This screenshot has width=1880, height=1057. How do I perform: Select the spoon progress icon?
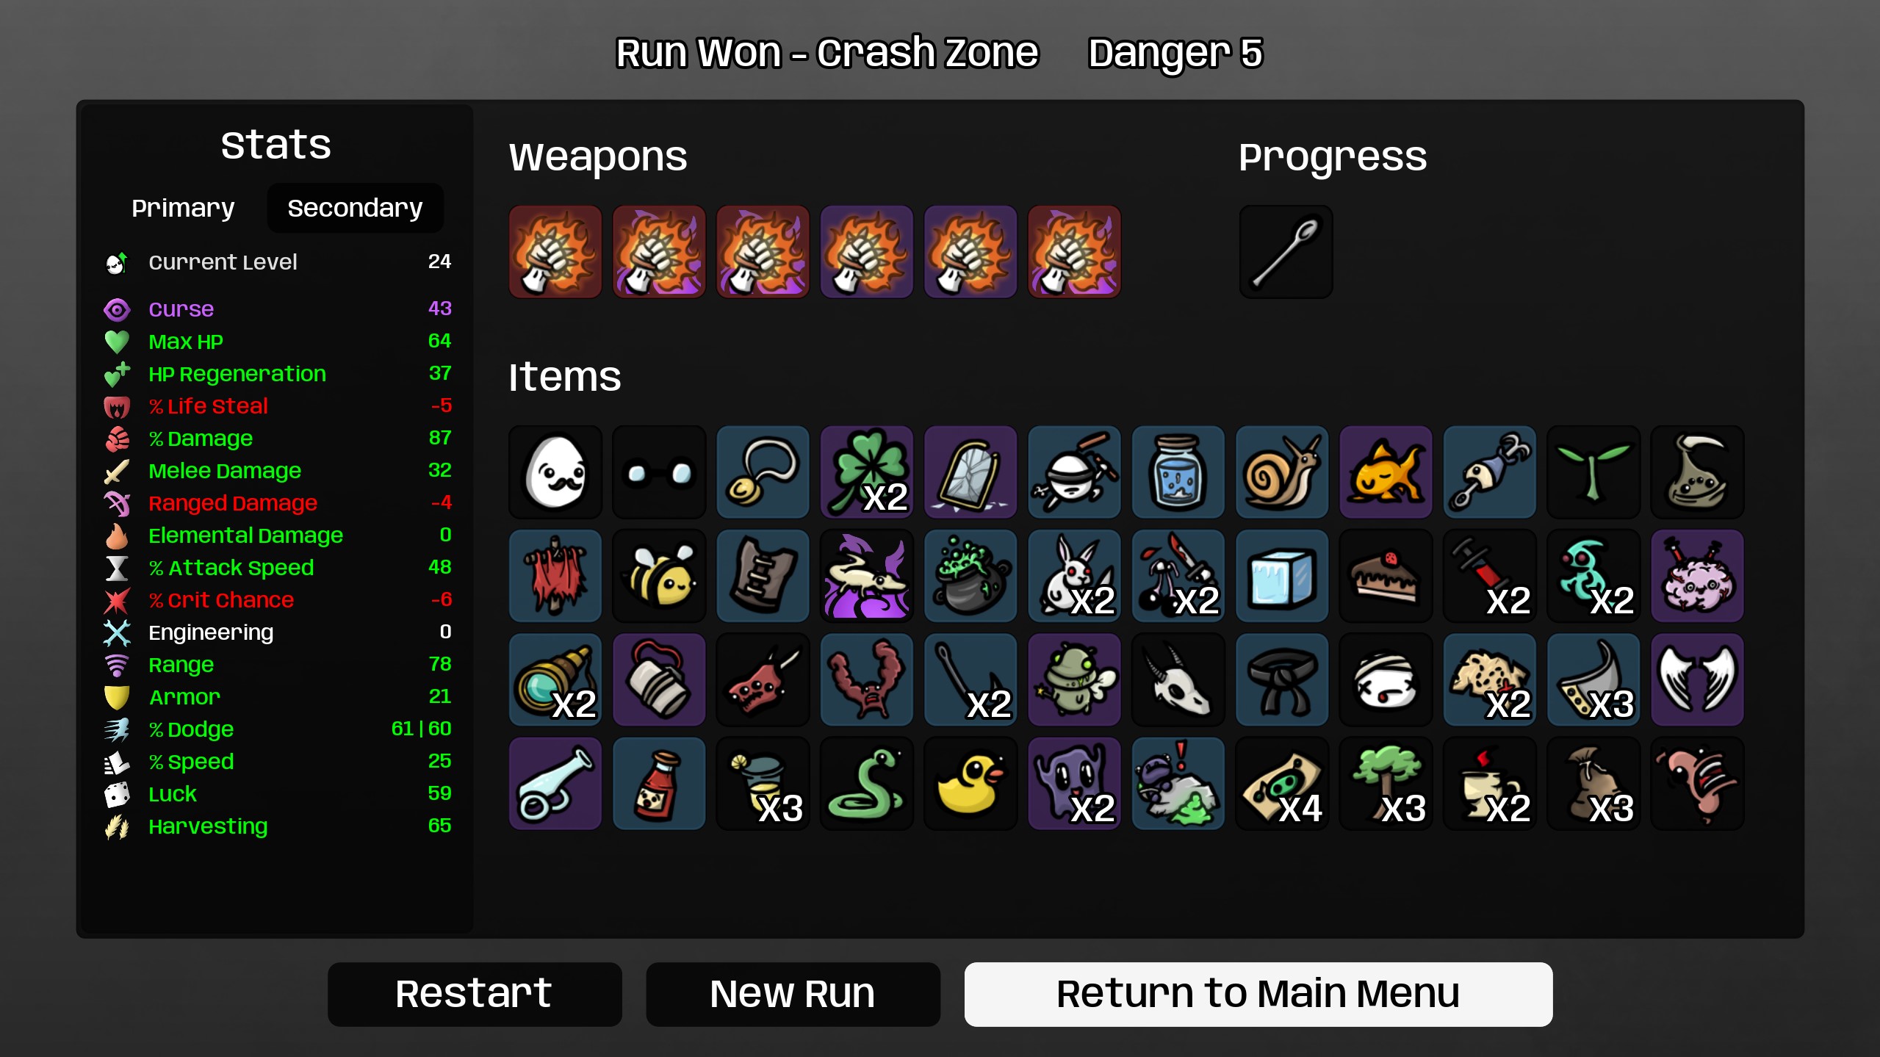pos(1286,252)
